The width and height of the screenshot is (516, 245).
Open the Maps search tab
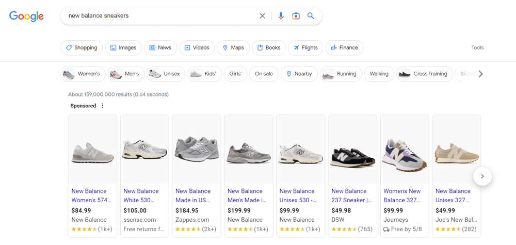[x=233, y=47]
